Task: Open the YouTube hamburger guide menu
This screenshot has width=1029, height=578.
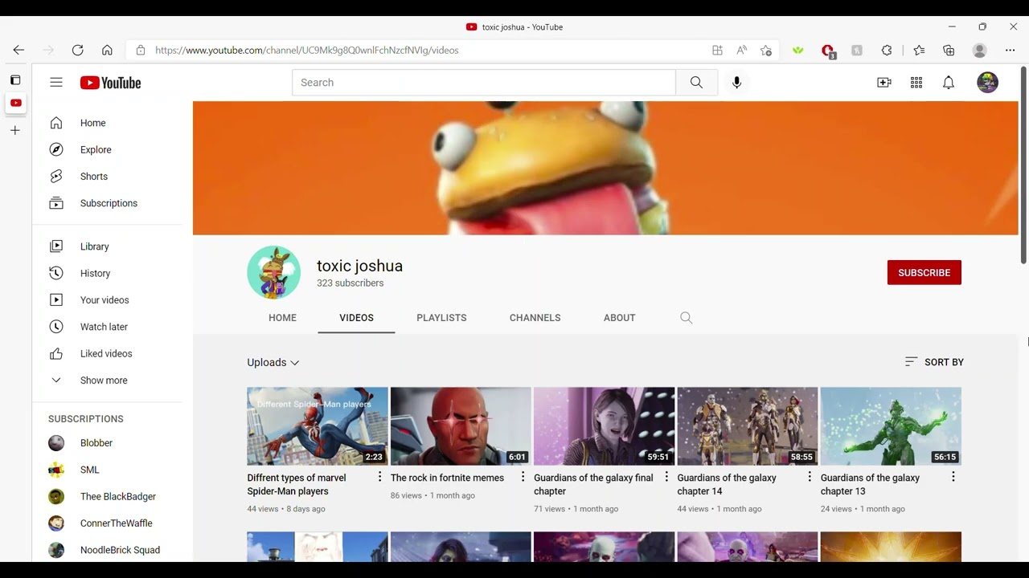Action: point(55,83)
